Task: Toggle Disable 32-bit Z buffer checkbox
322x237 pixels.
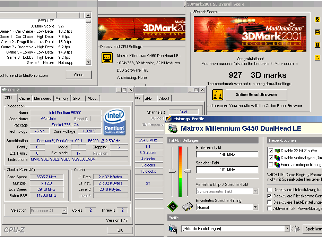Action: click(271, 150)
